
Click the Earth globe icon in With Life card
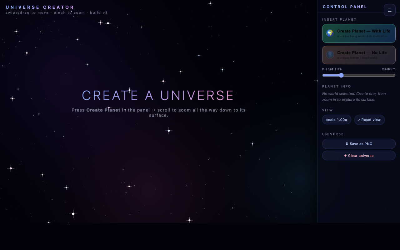(330, 33)
